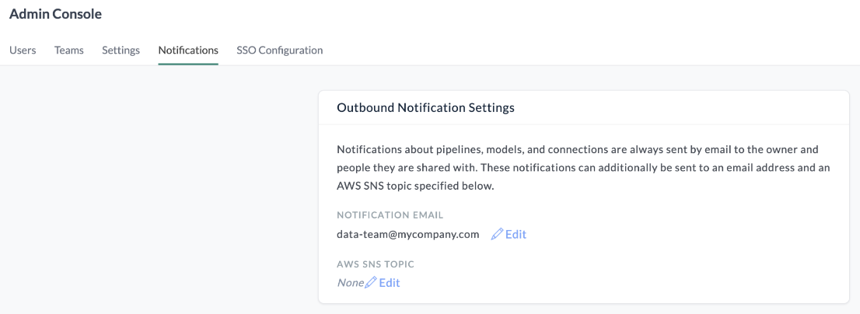Click the pencil icon beside the notification email
860x314 pixels.
tap(497, 234)
